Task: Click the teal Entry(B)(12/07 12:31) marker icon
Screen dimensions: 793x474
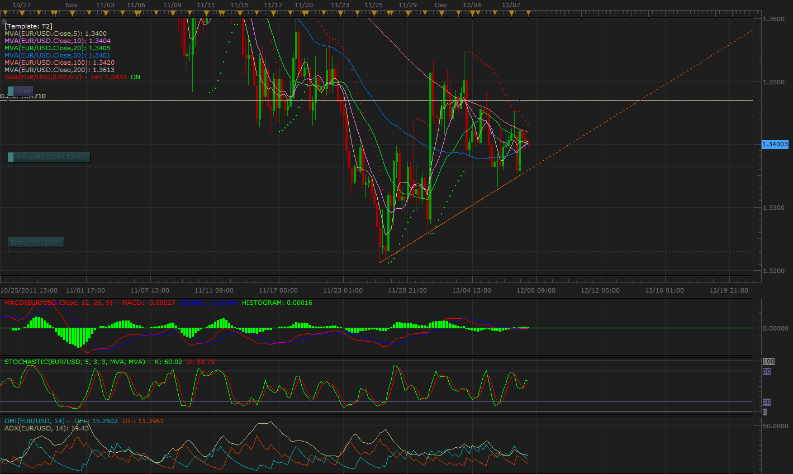Action: [x=11, y=157]
